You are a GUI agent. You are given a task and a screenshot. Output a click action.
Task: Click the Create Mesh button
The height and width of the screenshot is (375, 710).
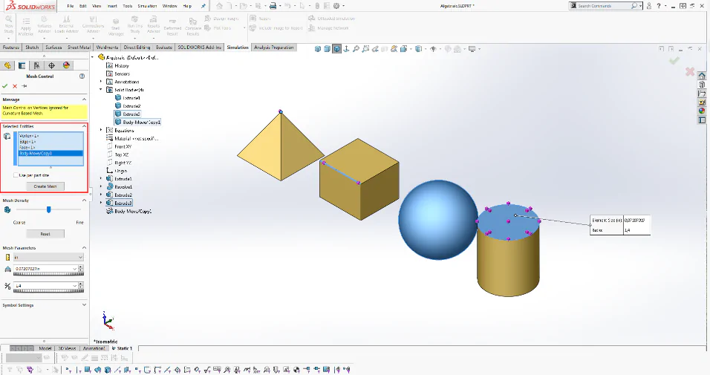[x=45, y=186]
